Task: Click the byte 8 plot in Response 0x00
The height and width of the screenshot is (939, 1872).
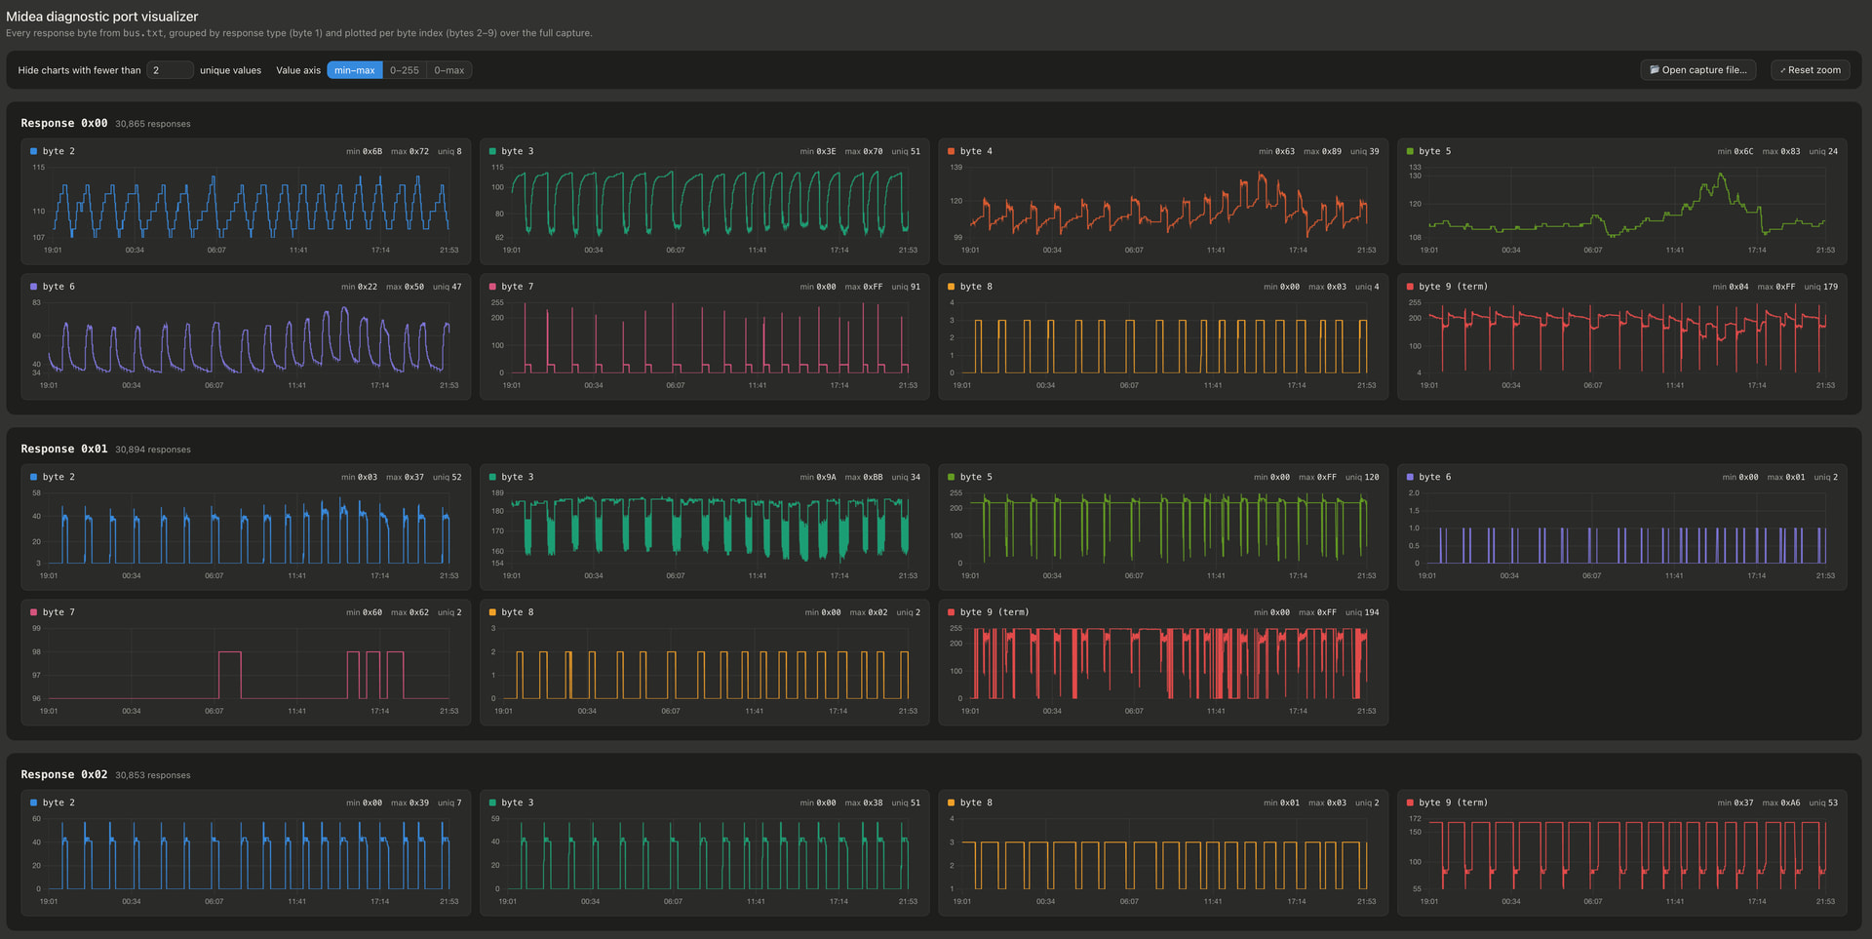Action: [x=1163, y=344]
